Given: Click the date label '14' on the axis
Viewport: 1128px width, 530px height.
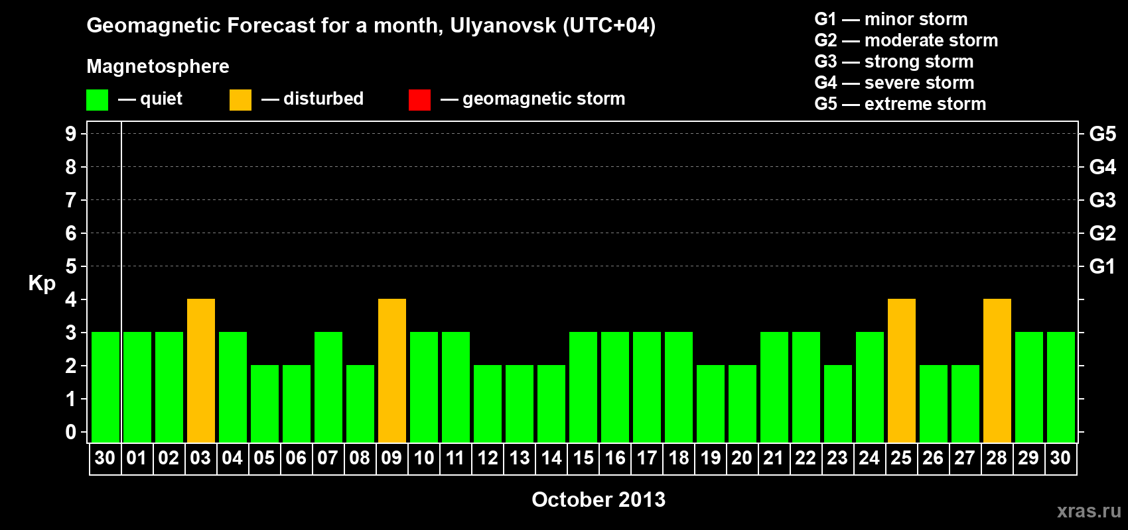Looking at the screenshot, I should coord(551,458).
